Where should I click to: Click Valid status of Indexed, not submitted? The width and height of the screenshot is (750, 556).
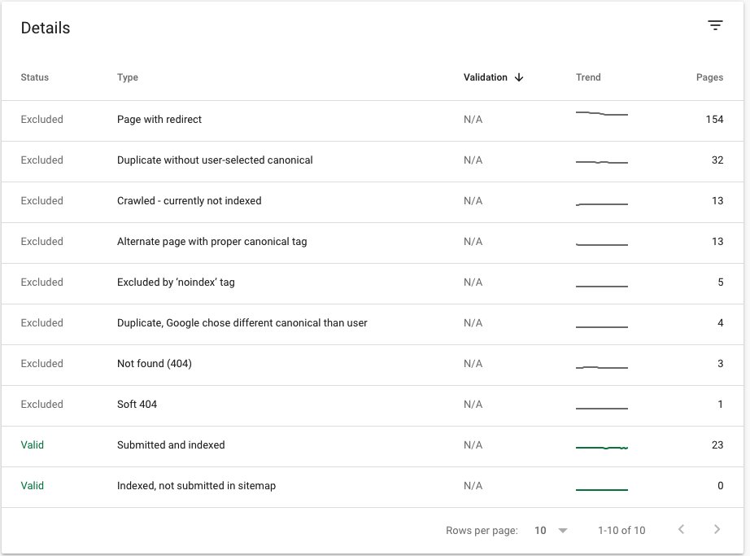click(x=32, y=485)
